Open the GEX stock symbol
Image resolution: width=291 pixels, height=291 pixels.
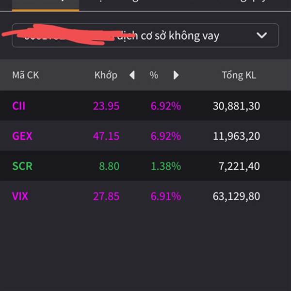[22, 136]
